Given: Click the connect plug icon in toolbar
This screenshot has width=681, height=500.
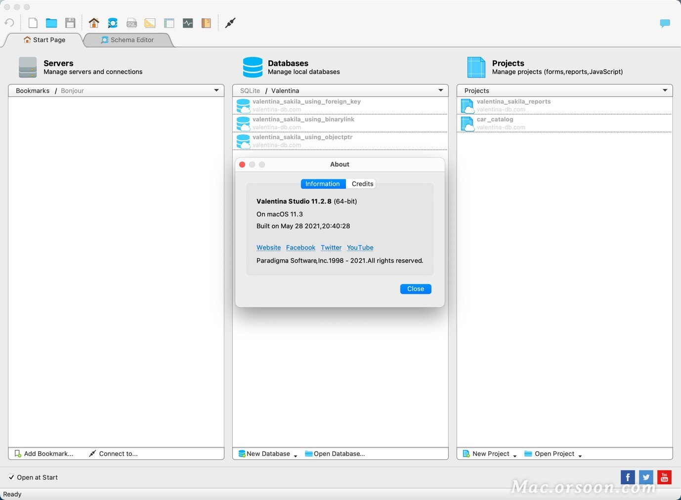Looking at the screenshot, I should (x=230, y=23).
